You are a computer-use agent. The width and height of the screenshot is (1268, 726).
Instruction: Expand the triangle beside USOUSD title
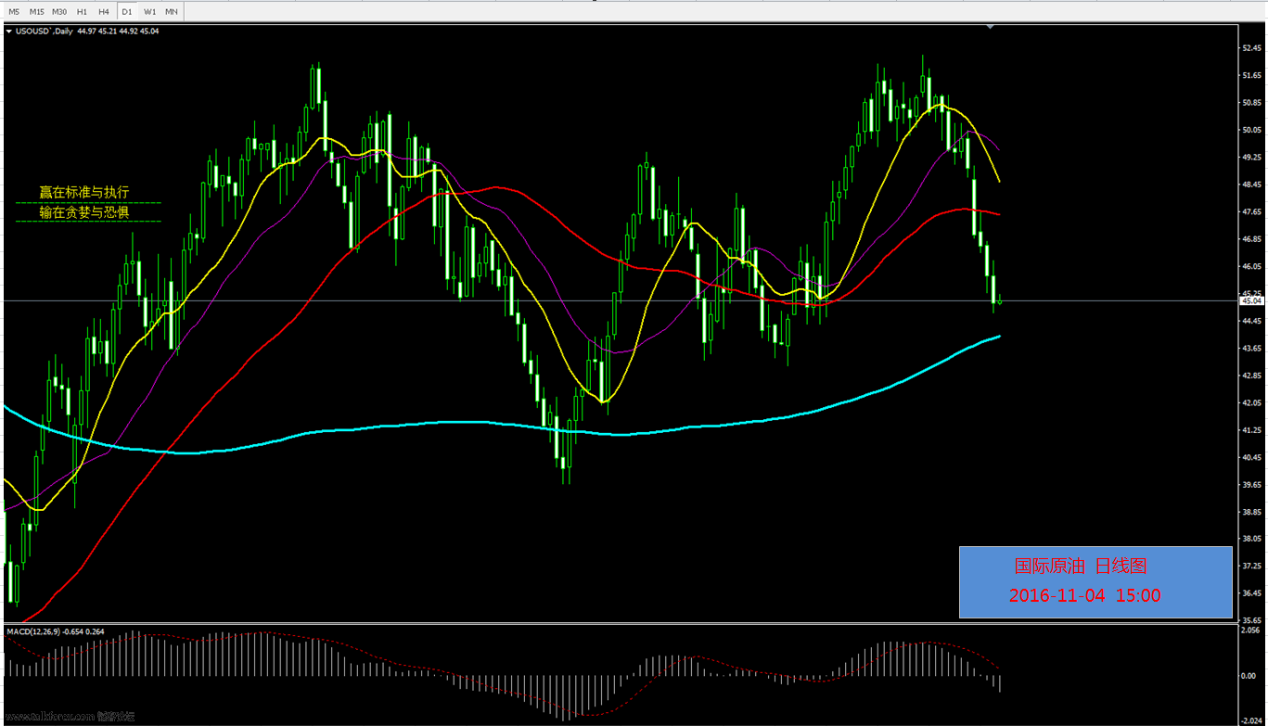point(9,32)
